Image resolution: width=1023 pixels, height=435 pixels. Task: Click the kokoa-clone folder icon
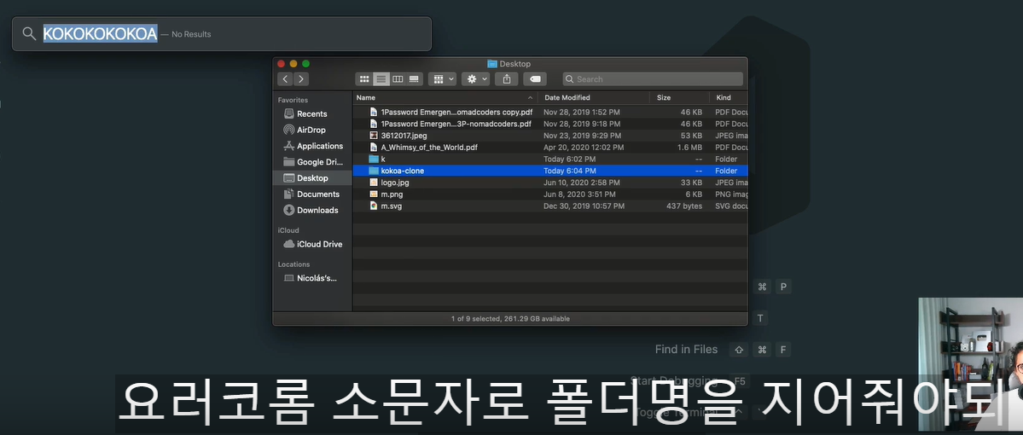click(373, 171)
